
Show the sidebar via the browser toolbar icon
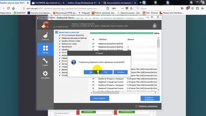[197, 8]
